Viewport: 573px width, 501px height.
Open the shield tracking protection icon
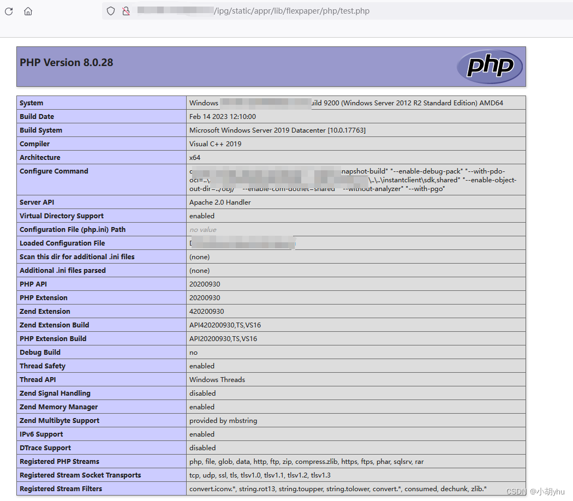tap(111, 11)
